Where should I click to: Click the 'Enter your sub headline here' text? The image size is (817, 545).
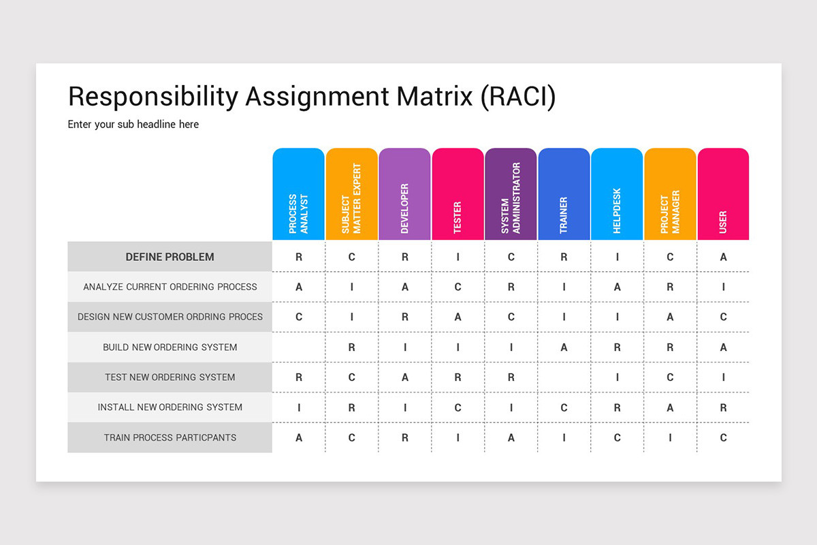point(133,125)
